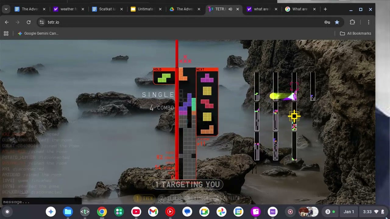Open Google Calendar from the shelf
Screen dimensions: 390x219
point(239,212)
